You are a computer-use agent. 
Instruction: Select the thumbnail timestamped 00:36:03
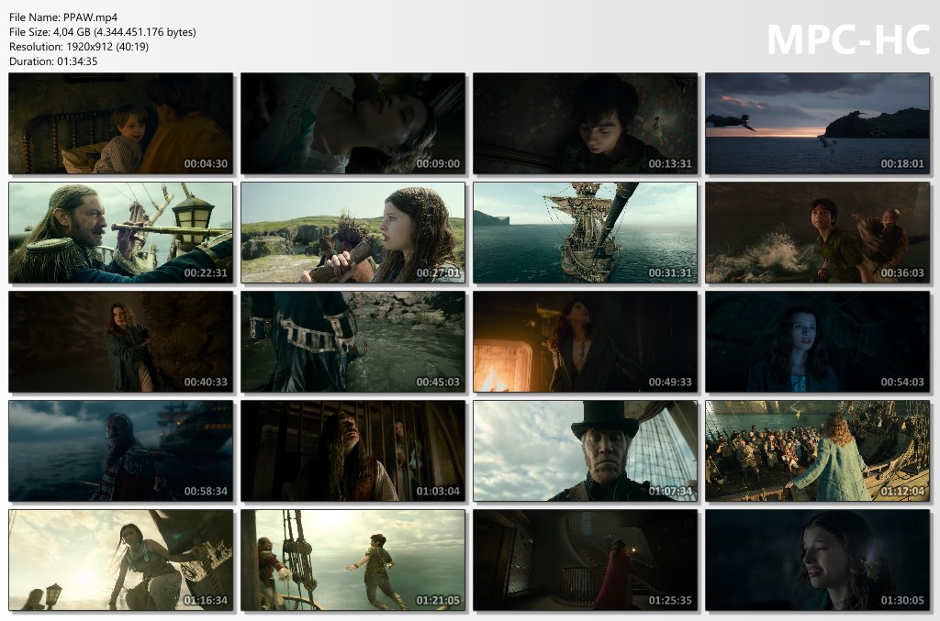817,233
